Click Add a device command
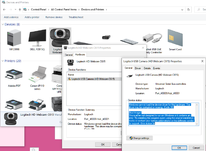206x151 pixels. [x=11, y=17]
